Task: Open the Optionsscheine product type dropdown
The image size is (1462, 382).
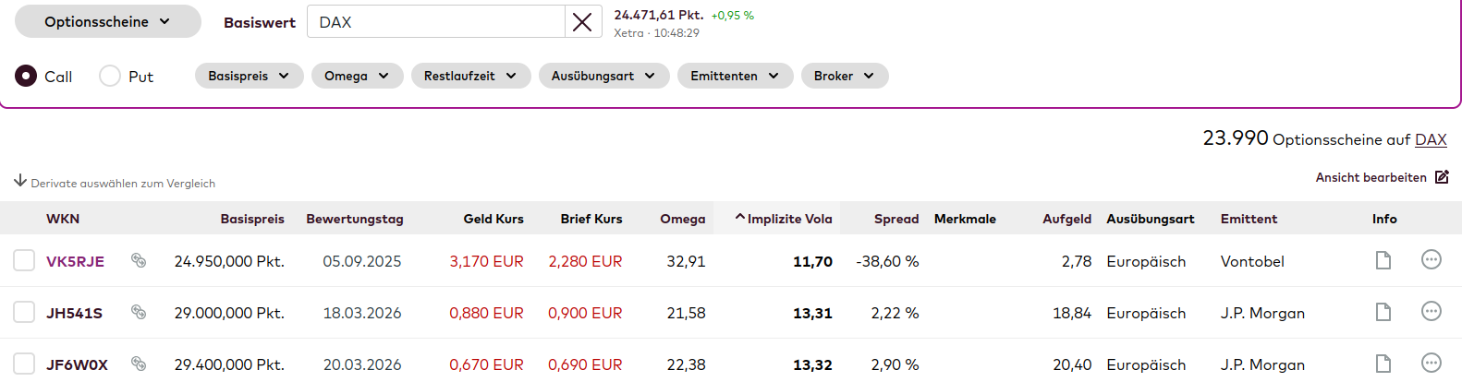Action: (x=107, y=21)
